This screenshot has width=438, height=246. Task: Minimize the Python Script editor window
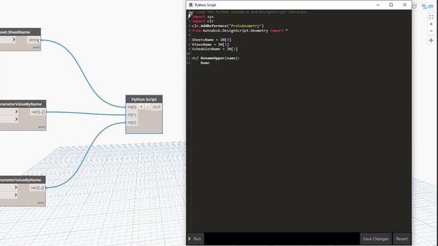[x=378, y=5]
